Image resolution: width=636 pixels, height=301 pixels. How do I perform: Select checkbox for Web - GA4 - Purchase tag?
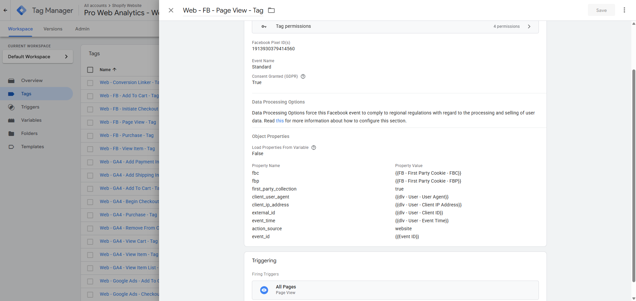[90, 215]
